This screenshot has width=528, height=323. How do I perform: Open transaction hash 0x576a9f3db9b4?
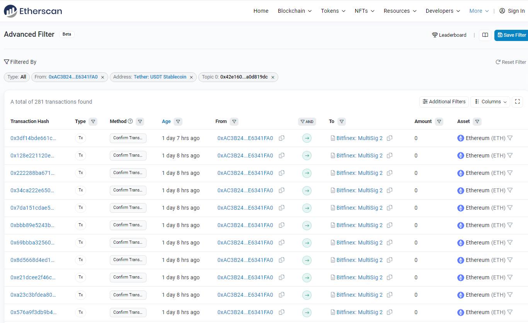[x=33, y=312]
